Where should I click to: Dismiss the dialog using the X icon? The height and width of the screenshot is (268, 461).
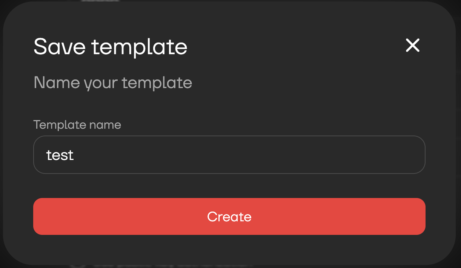coord(412,46)
